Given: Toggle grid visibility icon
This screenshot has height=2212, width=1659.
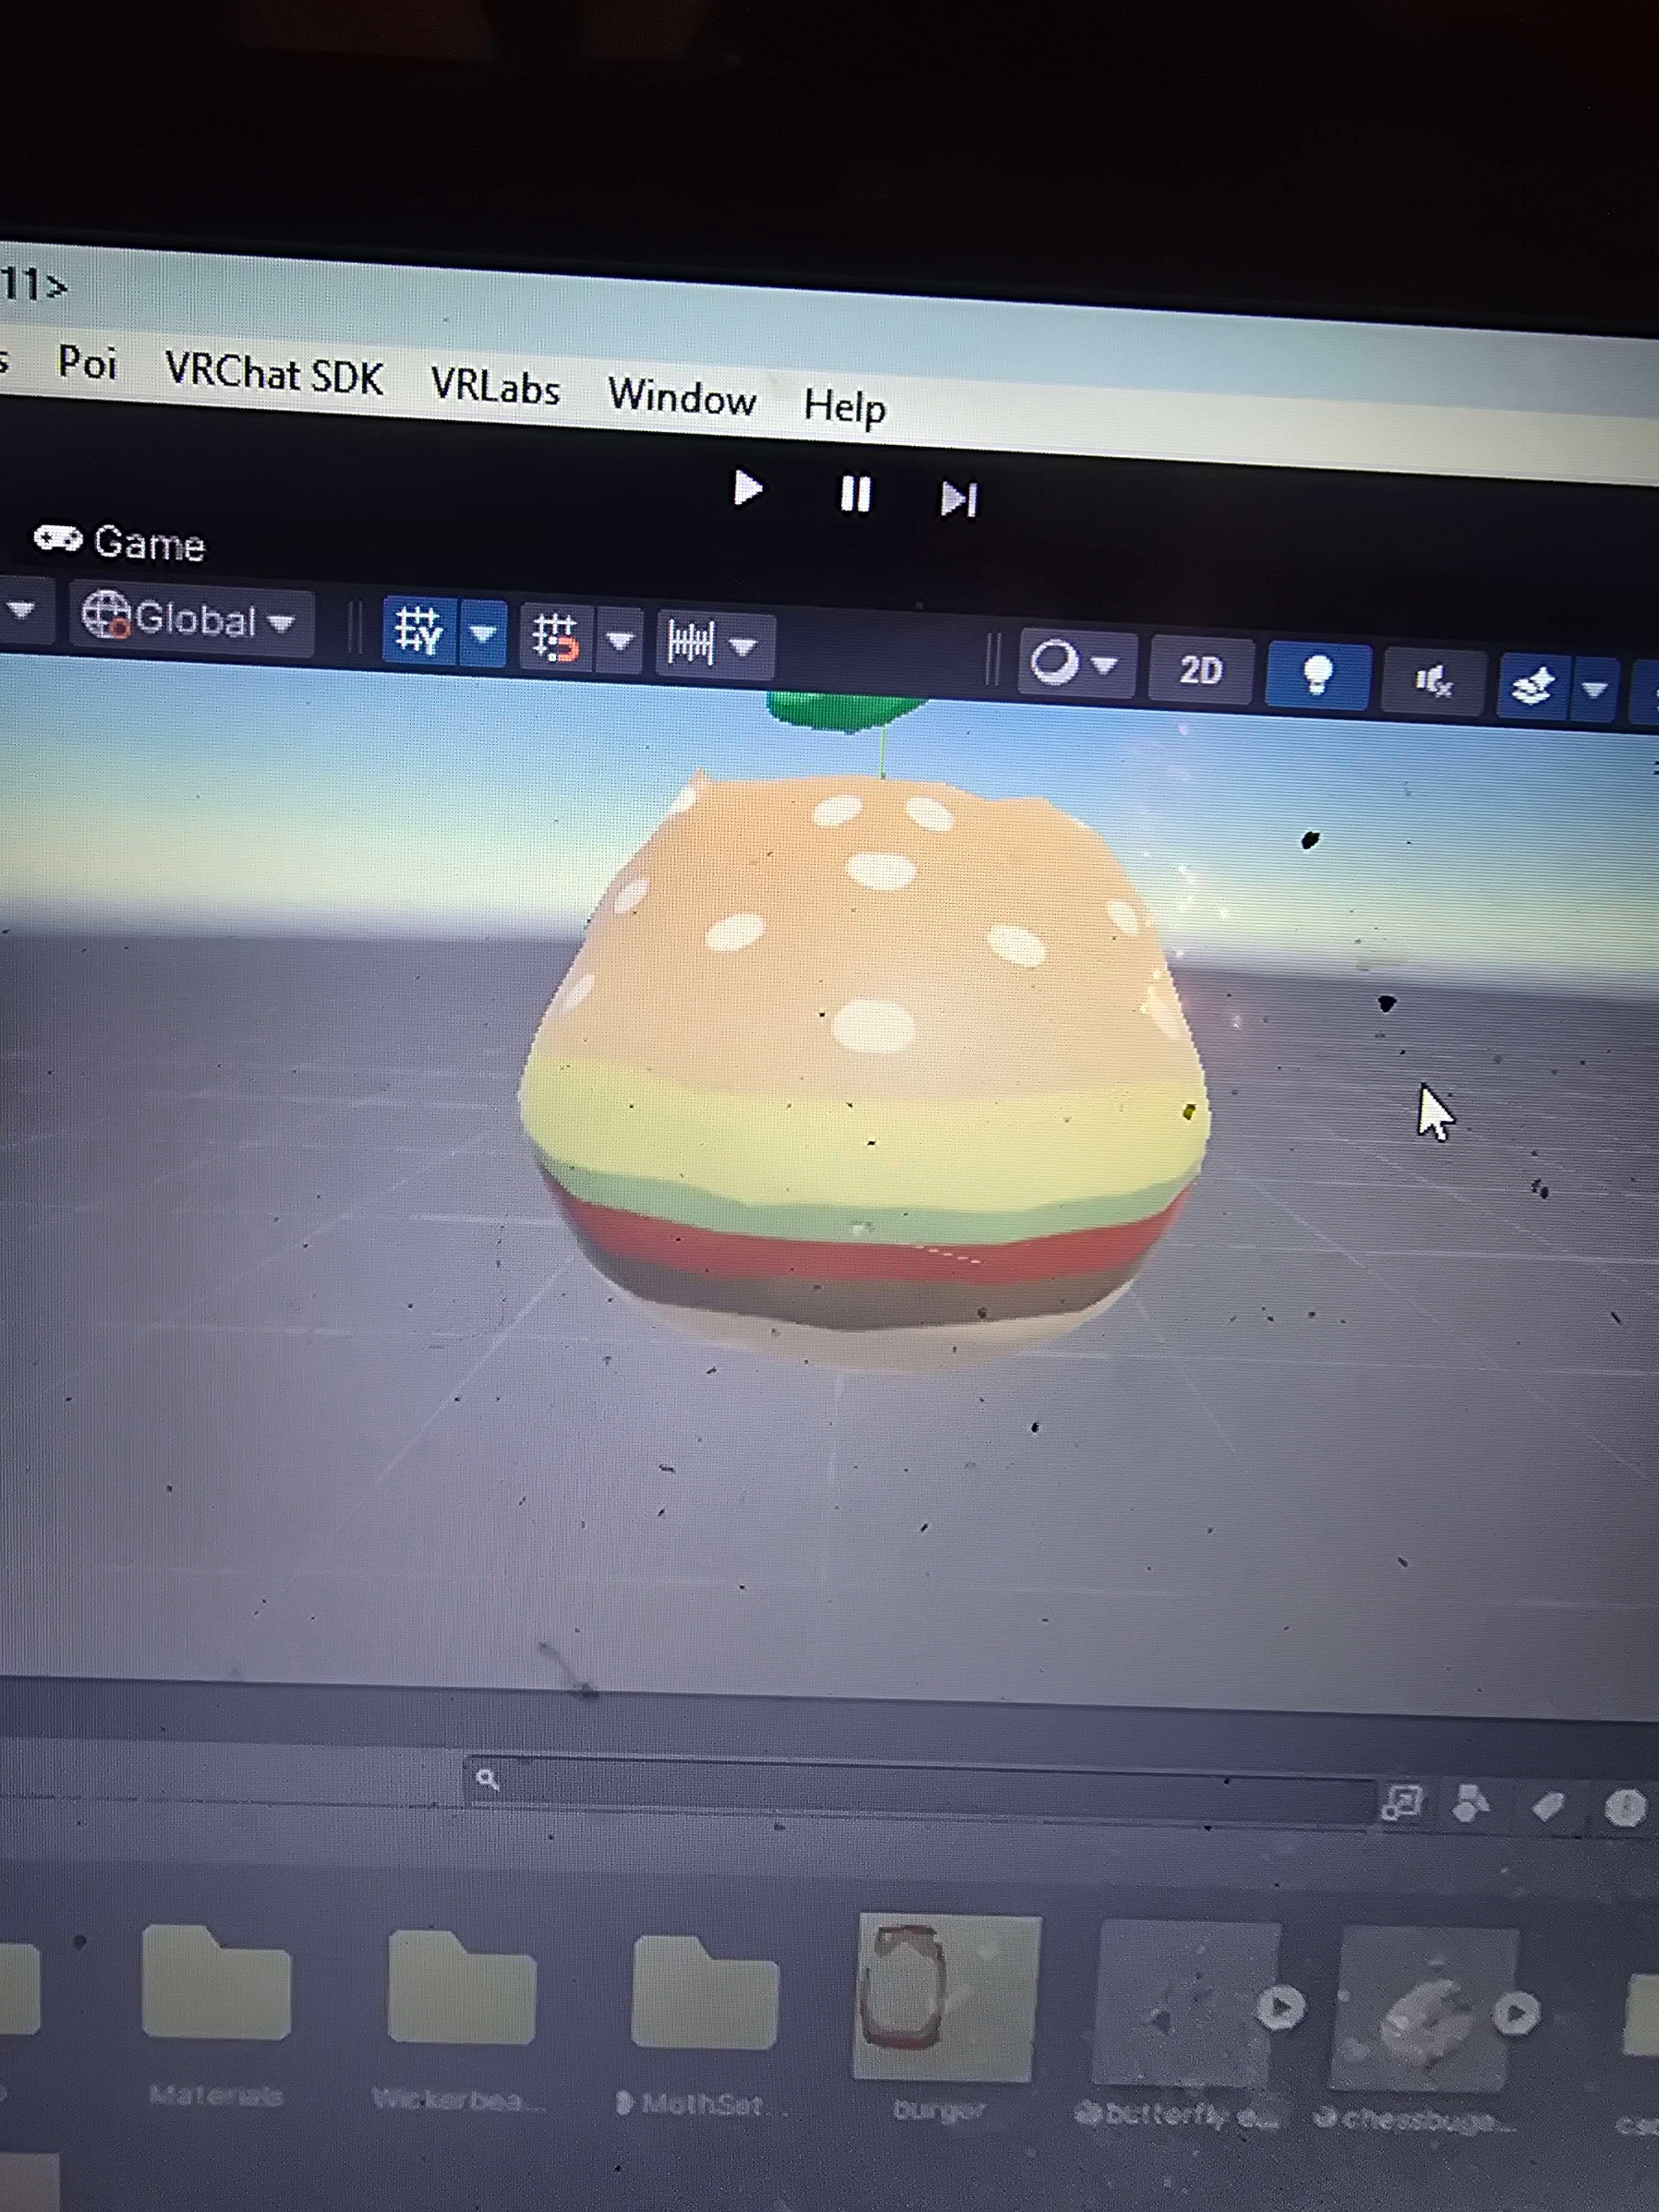Looking at the screenshot, I should tap(419, 630).
